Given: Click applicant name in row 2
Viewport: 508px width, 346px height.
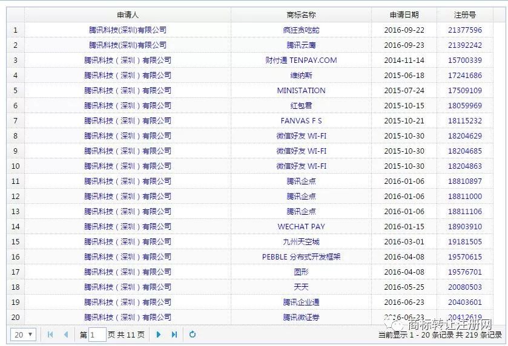Looking at the screenshot, I should tap(128, 45).
